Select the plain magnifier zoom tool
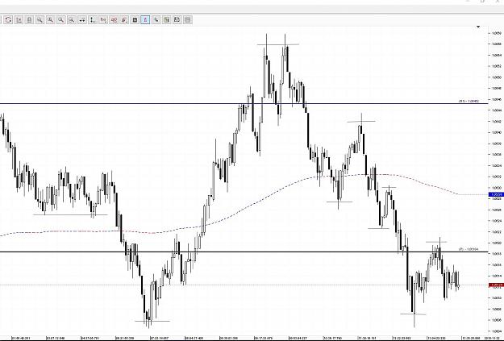504x341 pixels. click(x=40, y=20)
